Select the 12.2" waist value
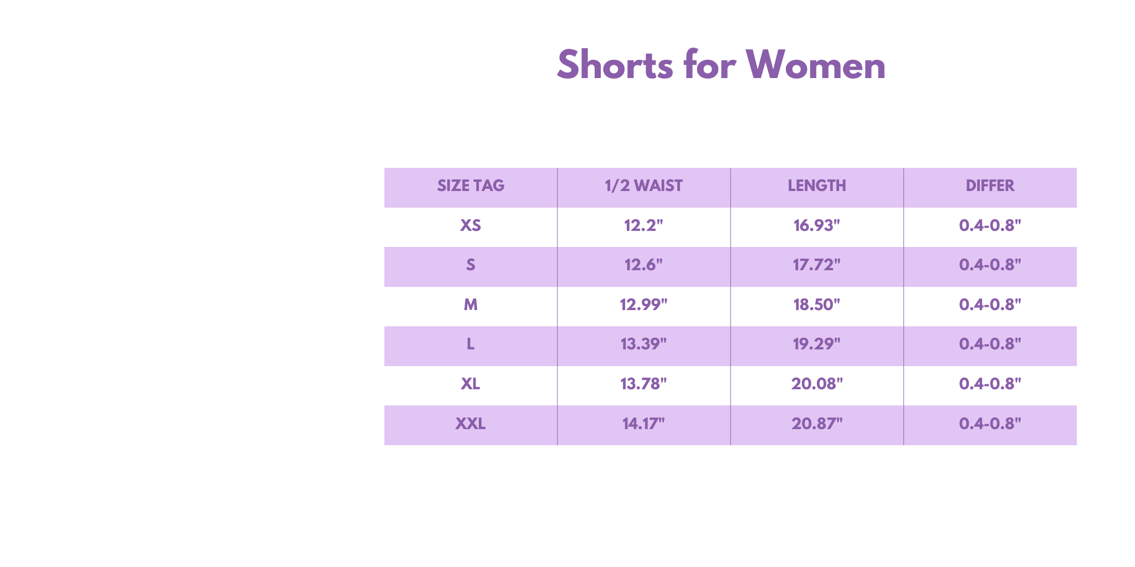 [x=643, y=225]
